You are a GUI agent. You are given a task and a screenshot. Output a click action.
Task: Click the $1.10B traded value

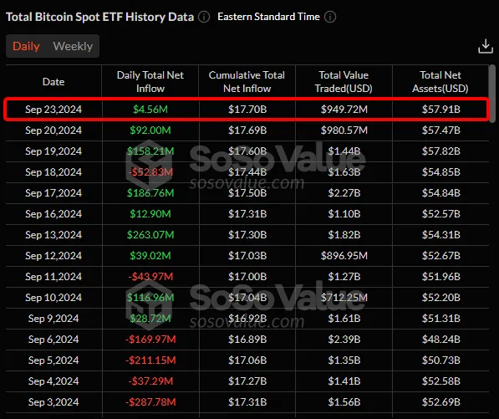point(344,214)
